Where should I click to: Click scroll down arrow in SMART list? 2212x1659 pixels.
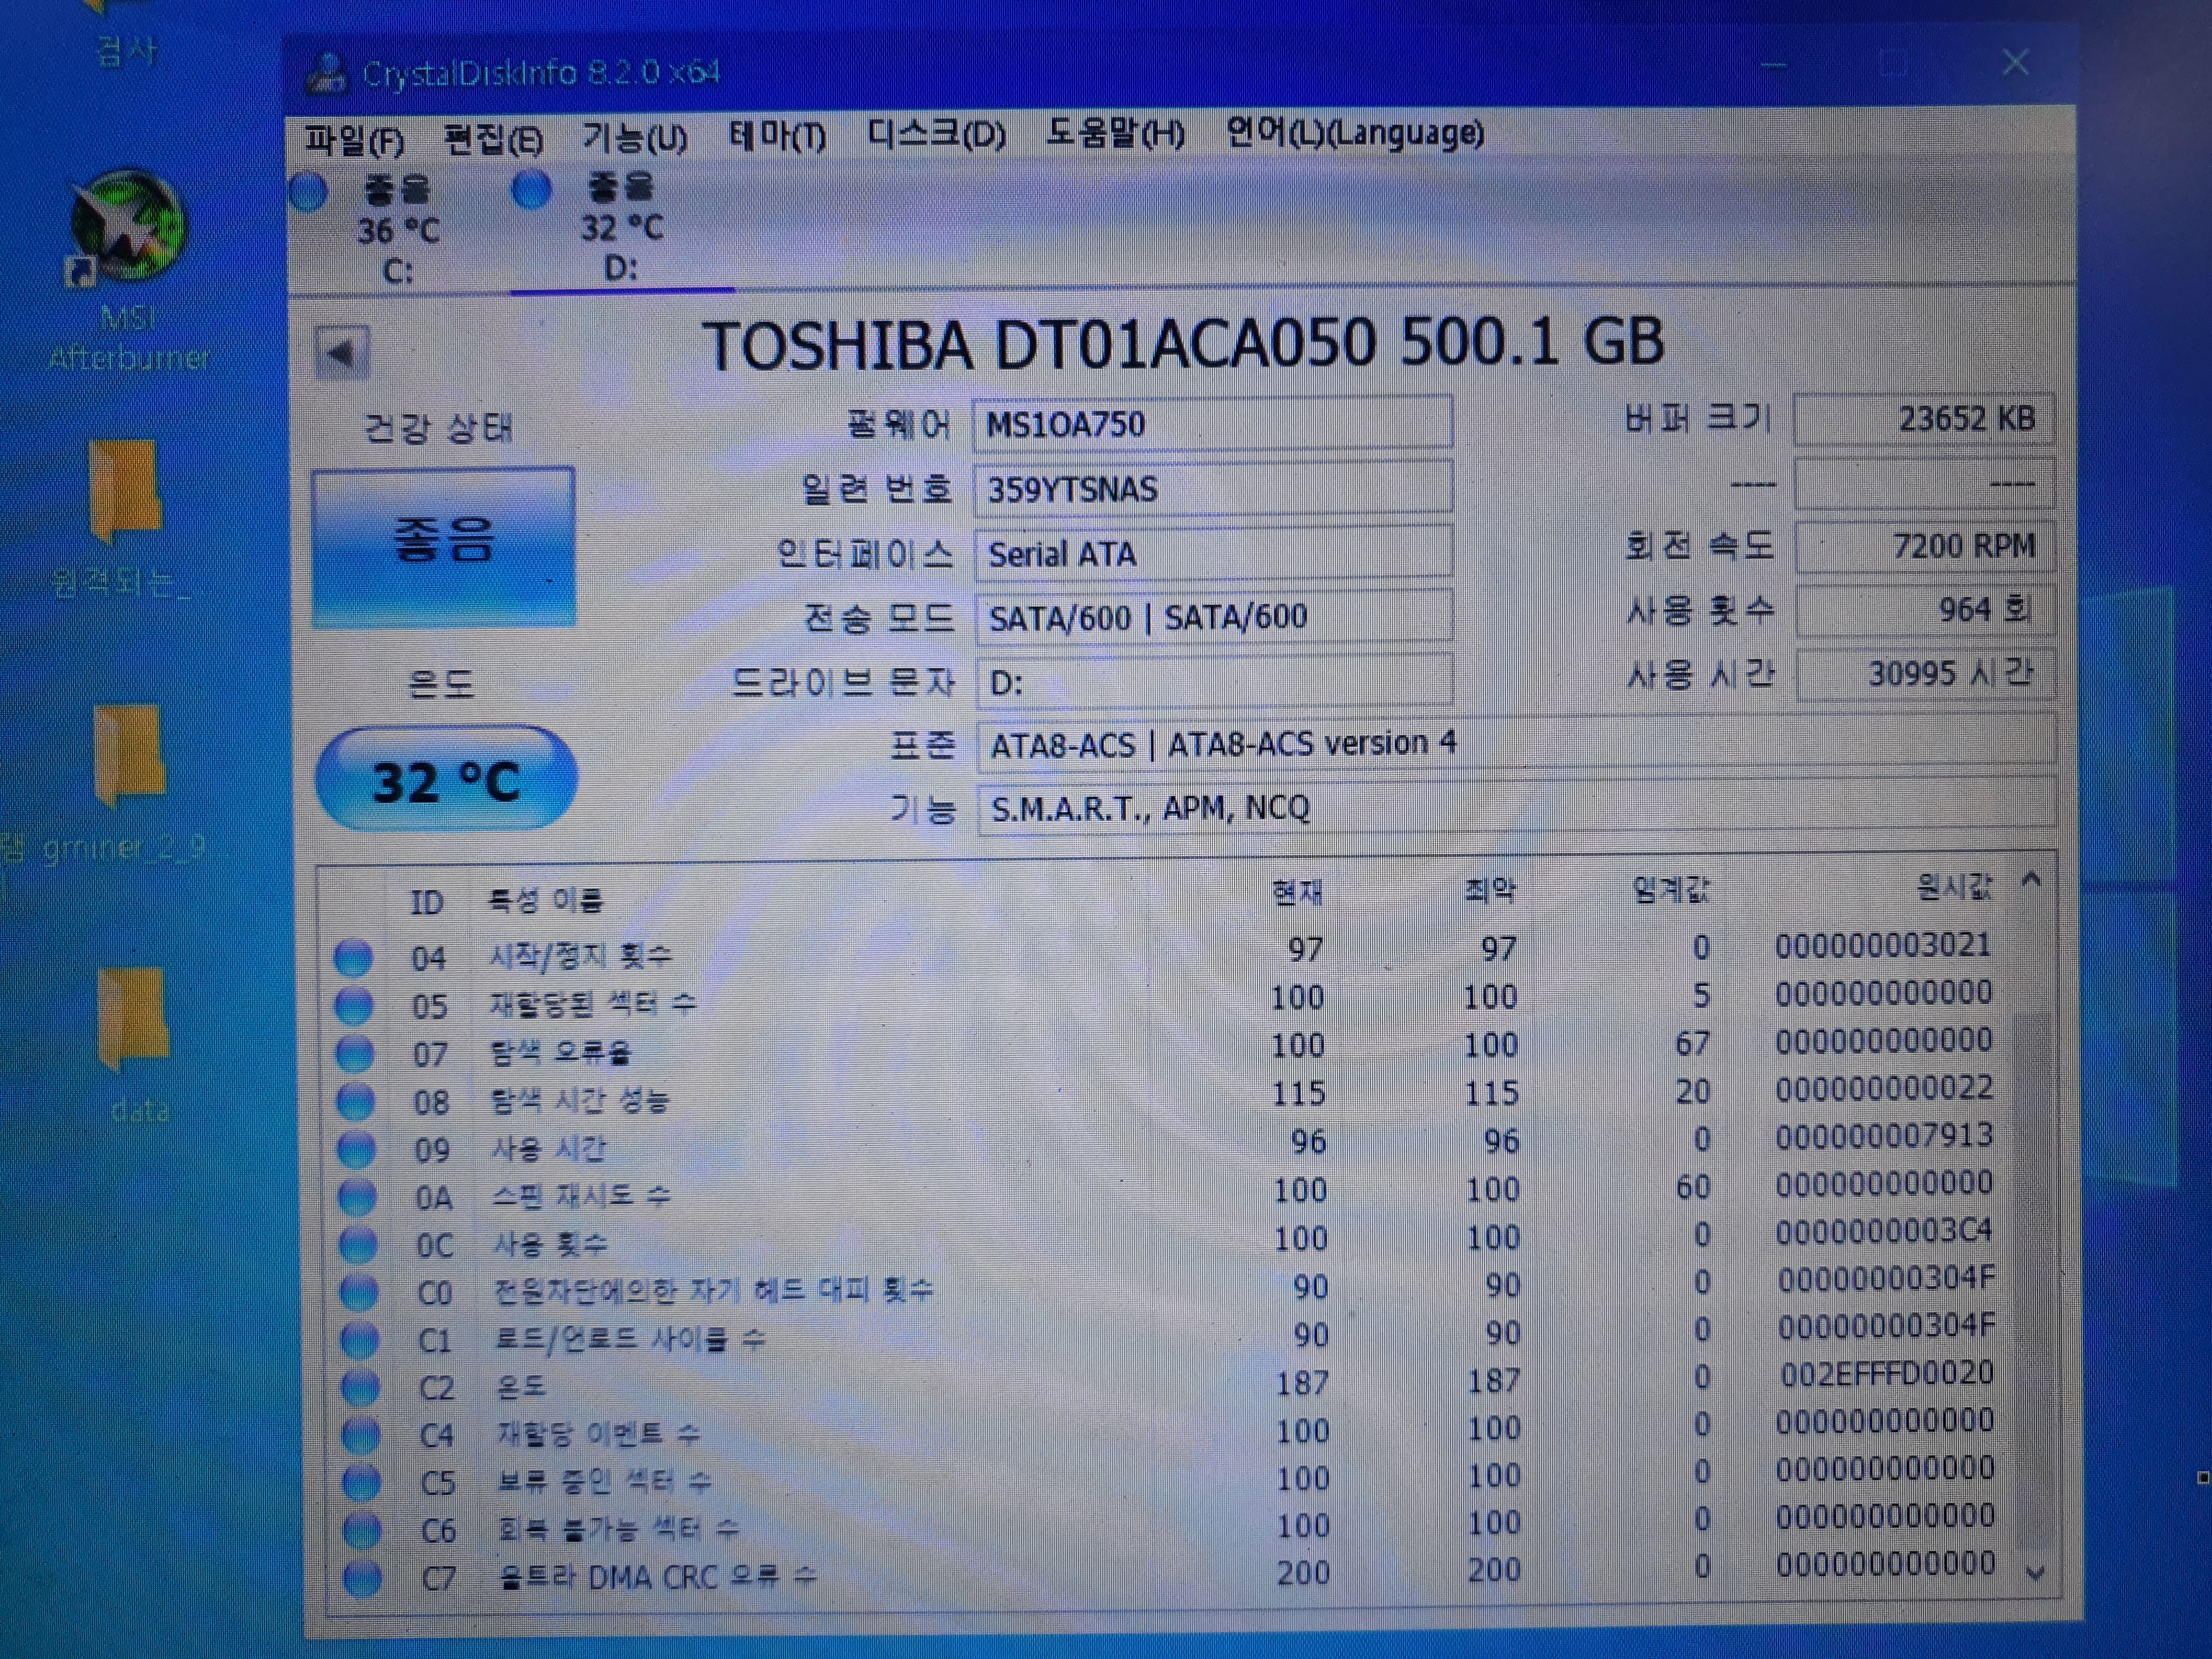[2034, 1573]
